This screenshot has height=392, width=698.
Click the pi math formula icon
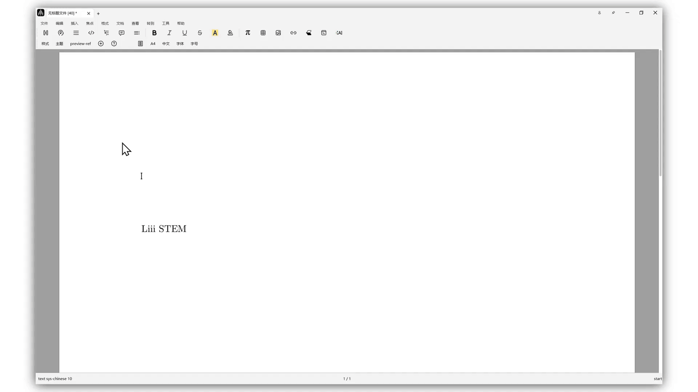coord(248,33)
